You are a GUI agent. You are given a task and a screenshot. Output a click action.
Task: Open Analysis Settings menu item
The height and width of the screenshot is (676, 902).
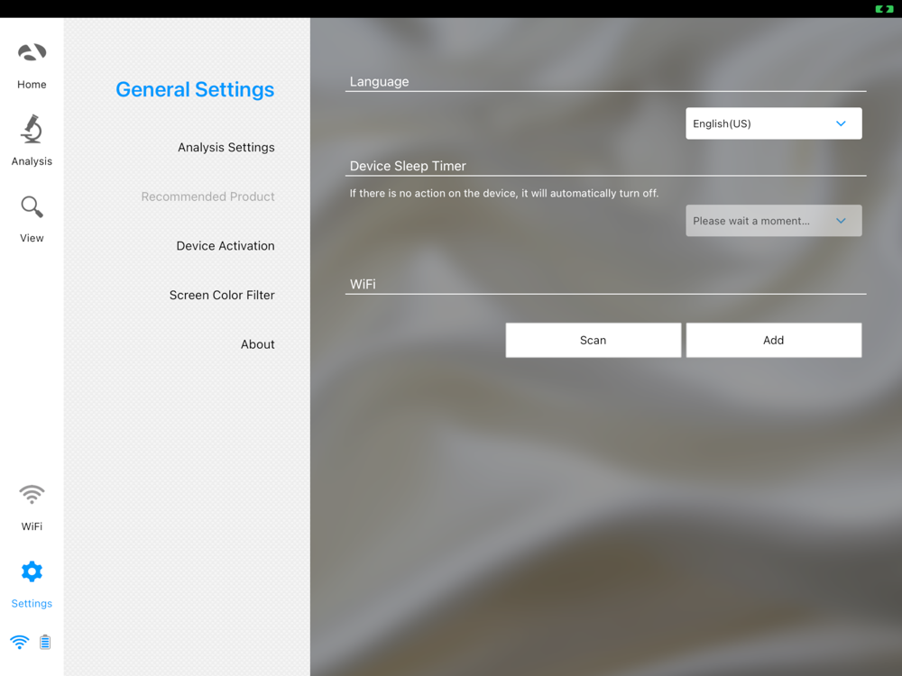[x=226, y=148]
